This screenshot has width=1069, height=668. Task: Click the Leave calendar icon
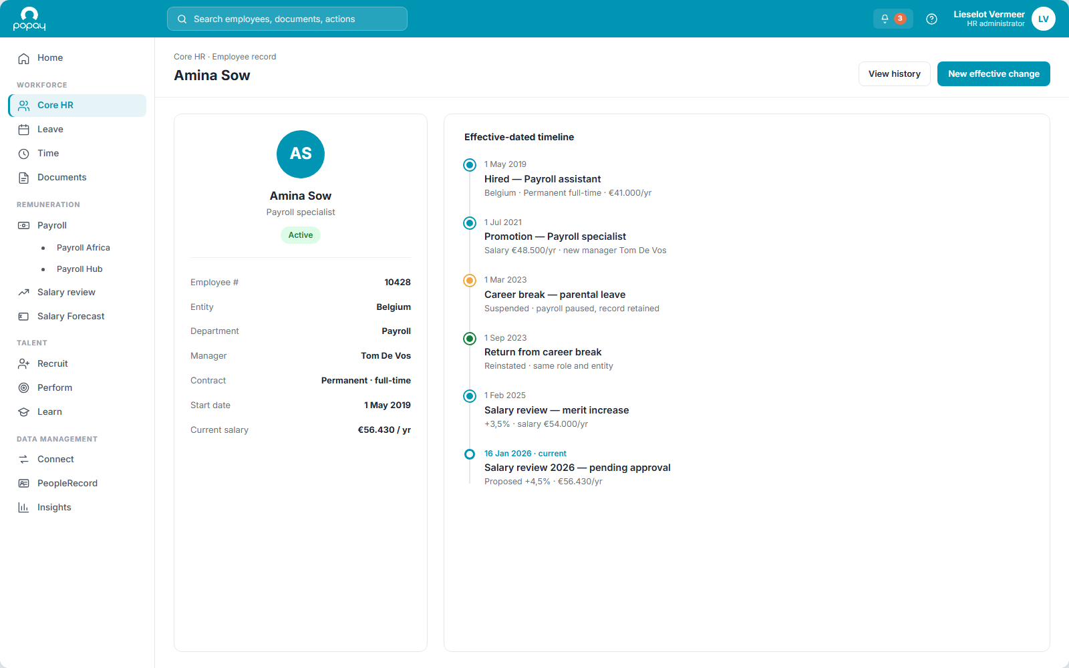(24, 130)
